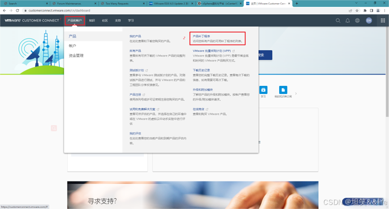The width and height of the screenshot is (389, 209).
Task: Reload the page with refresh icon
Action: click(18, 10)
